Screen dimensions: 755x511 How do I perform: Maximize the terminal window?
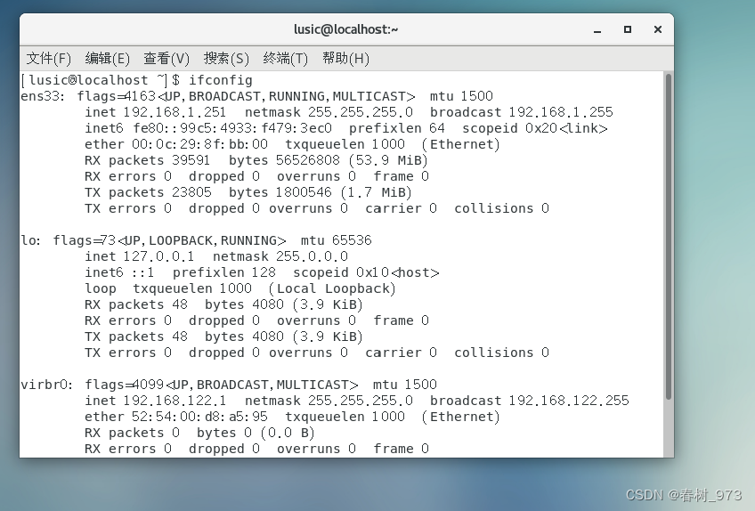point(628,30)
